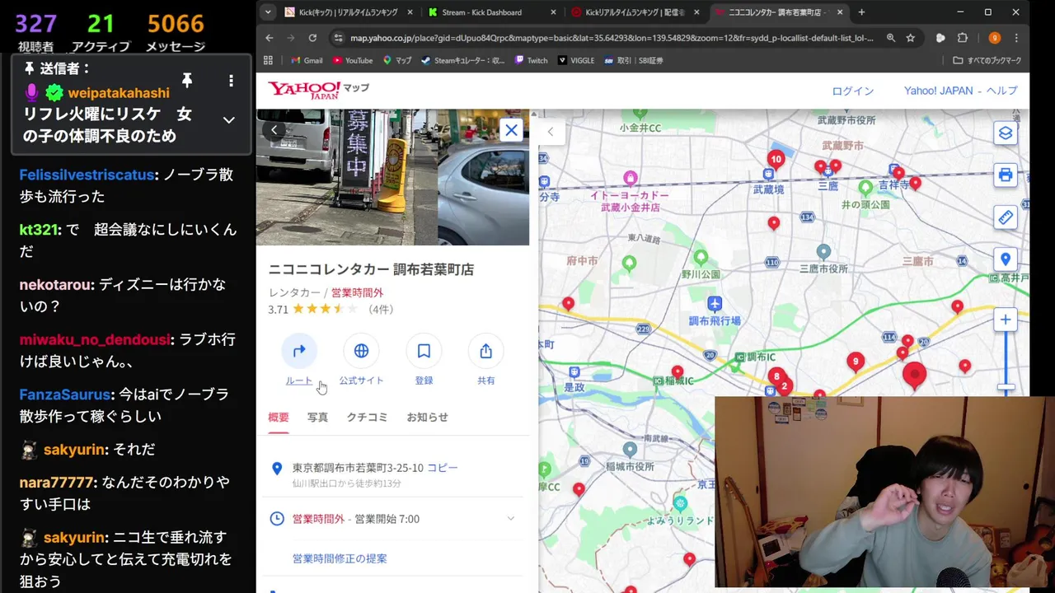Click the red map pin numbered 10
1055x593 pixels.
click(x=776, y=161)
